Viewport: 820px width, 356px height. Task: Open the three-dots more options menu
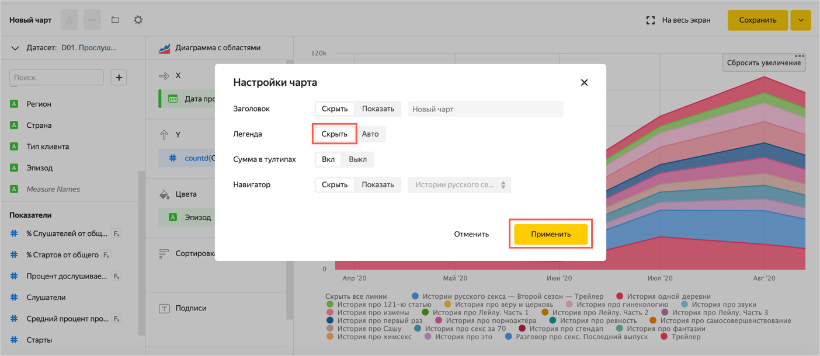click(x=92, y=20)
